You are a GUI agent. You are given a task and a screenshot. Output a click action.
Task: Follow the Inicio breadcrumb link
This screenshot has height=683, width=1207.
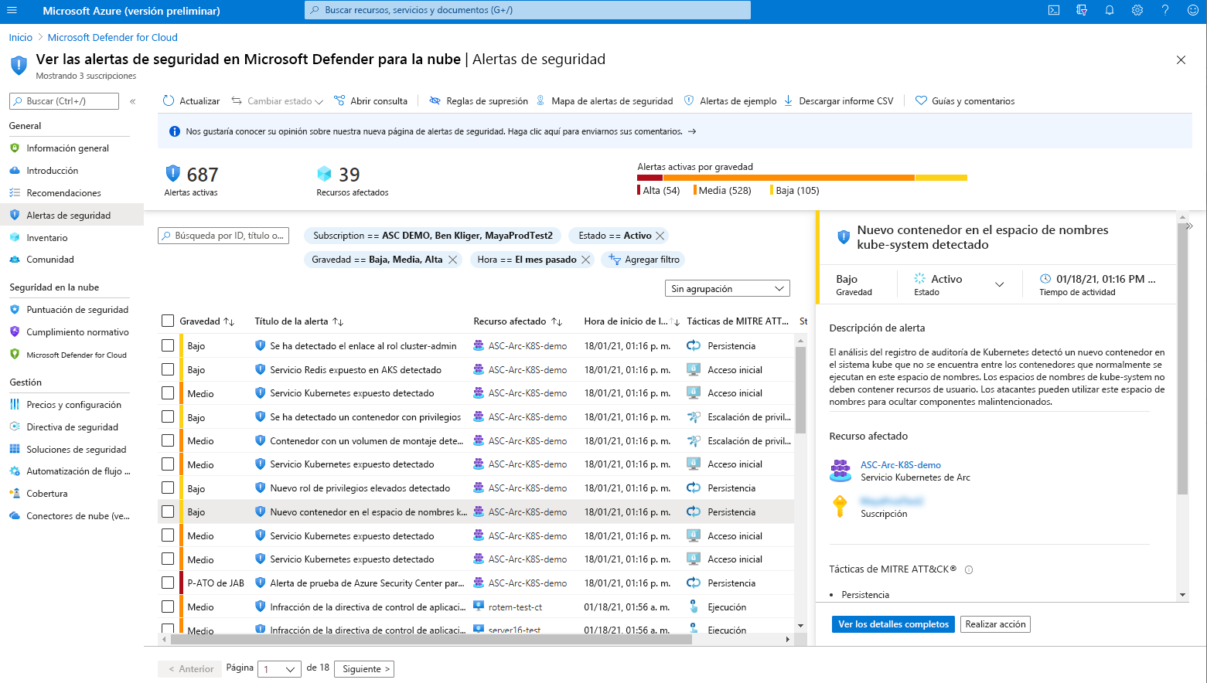(21, 37)
